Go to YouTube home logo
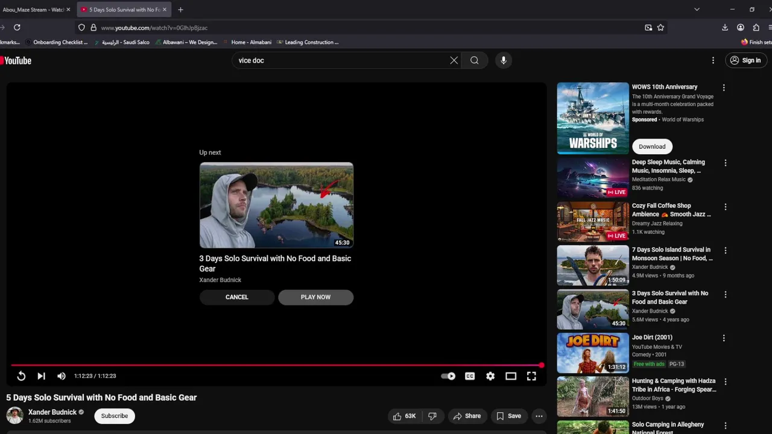Viewport: 772px width, 434px height. [16, 60]
